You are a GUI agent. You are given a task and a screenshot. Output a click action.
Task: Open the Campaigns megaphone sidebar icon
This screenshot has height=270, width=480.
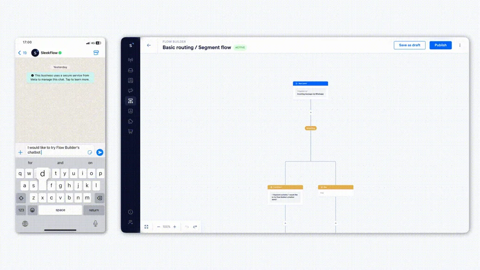tap(130, 90)
